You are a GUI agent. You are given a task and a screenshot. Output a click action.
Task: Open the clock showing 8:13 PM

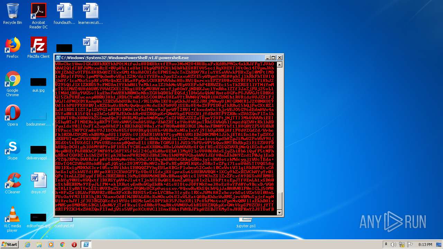(x=425, y=245)
